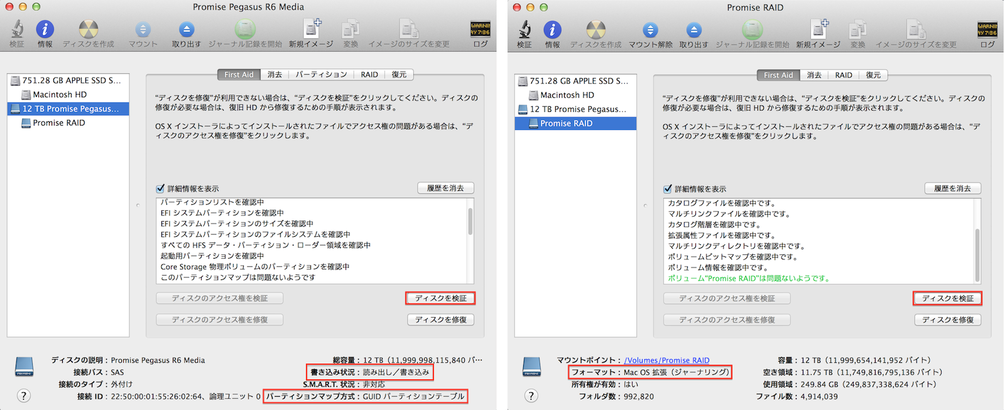1005x410 pixels.
Task: Click マウント解除 icon in Promise RAID window
Action: click(651, 30)
